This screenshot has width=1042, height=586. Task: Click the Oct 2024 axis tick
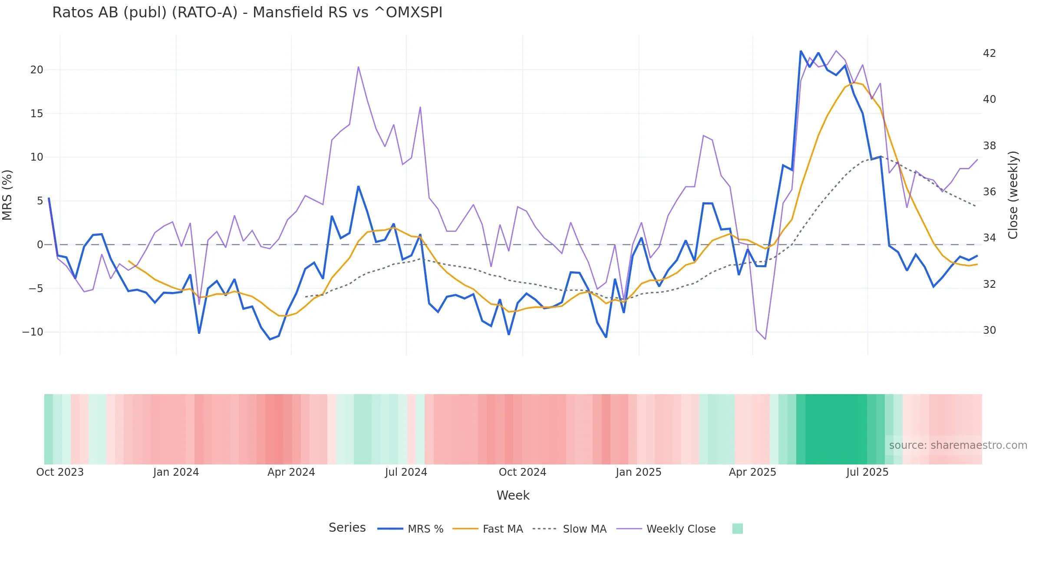tap(522, 472)
